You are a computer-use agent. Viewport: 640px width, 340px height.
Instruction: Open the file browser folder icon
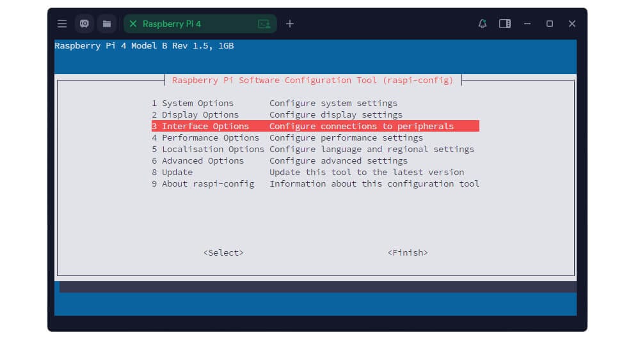click(106, 24)
